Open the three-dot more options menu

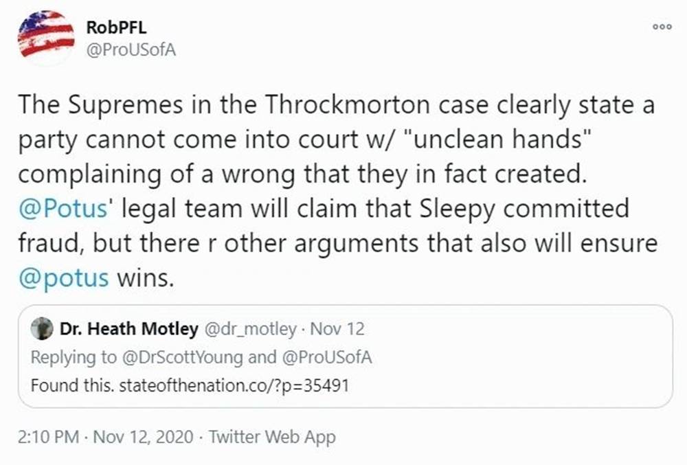tap(662, 25)
